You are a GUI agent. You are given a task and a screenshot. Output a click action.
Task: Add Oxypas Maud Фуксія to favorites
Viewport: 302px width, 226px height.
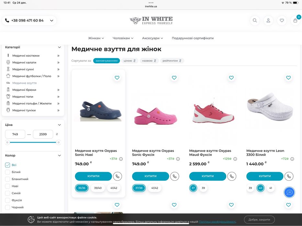231,77
